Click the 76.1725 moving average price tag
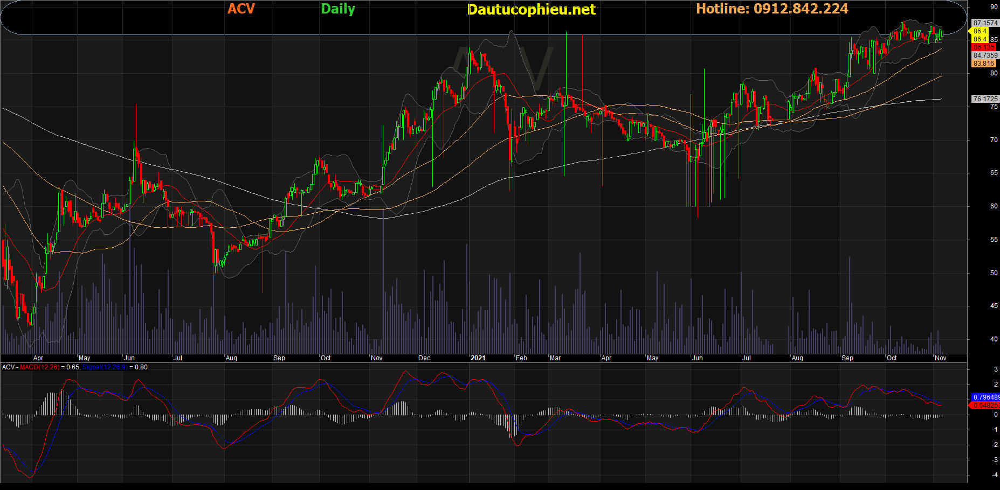Screen dimensions: 1000x490 pos(985,99)
